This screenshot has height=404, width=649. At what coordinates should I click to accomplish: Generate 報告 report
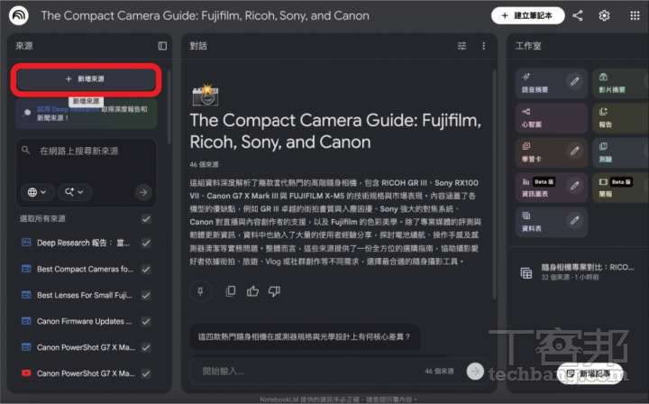pyautogui.click(x=620, y=117)
